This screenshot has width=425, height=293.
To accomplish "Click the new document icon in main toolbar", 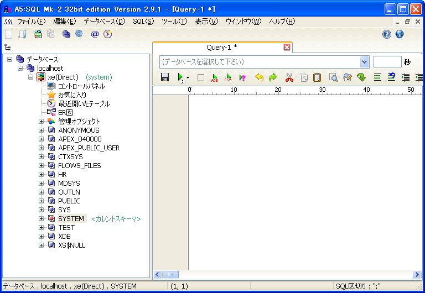I will tap(9, 34).
